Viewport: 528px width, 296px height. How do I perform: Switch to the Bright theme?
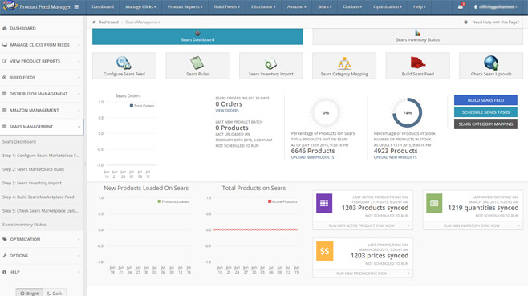click(29, 293)
